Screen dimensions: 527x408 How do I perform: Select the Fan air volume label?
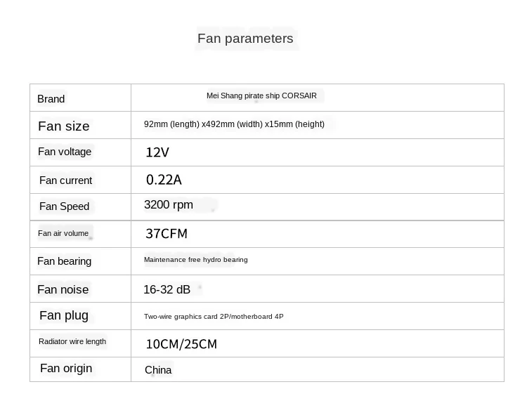(x=63, y=233)
